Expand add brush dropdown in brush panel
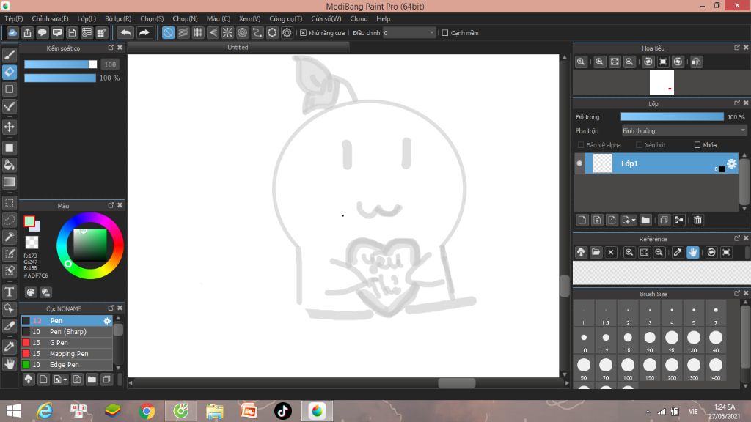Viewport: 751px width, 422px height. tap(65, 380)
